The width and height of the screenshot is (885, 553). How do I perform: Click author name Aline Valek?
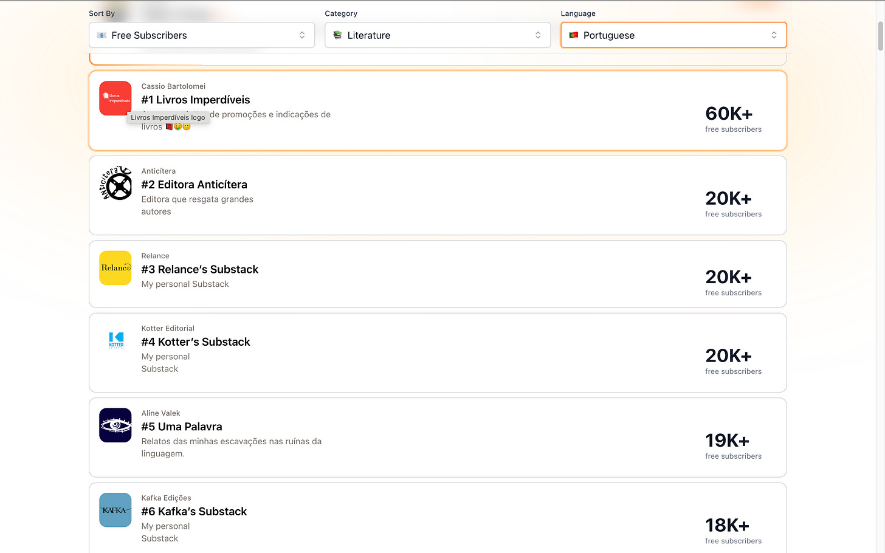(160, 413)
